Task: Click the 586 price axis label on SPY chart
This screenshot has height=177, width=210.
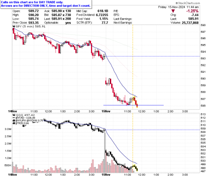Action: click(203, 106)
